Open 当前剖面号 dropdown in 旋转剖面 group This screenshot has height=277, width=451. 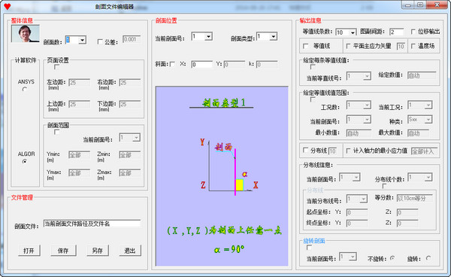tap(353, 257)
